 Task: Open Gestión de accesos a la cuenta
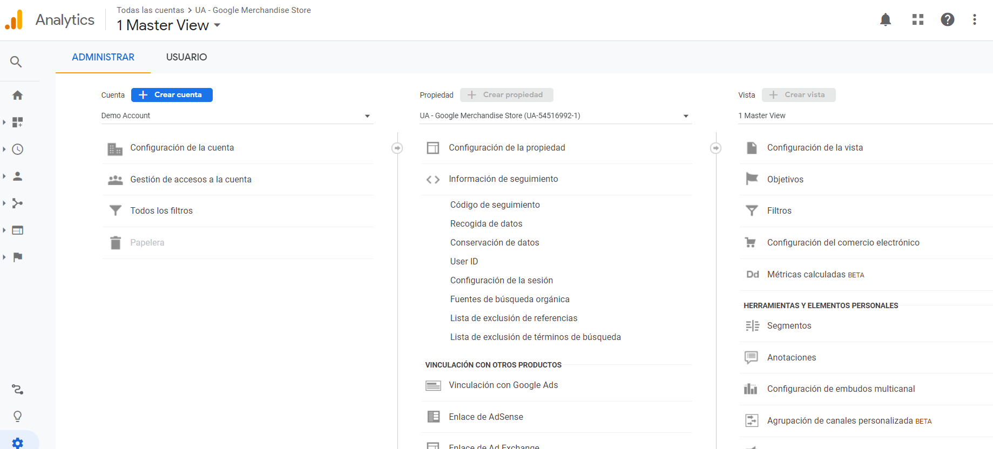[191, 180]
